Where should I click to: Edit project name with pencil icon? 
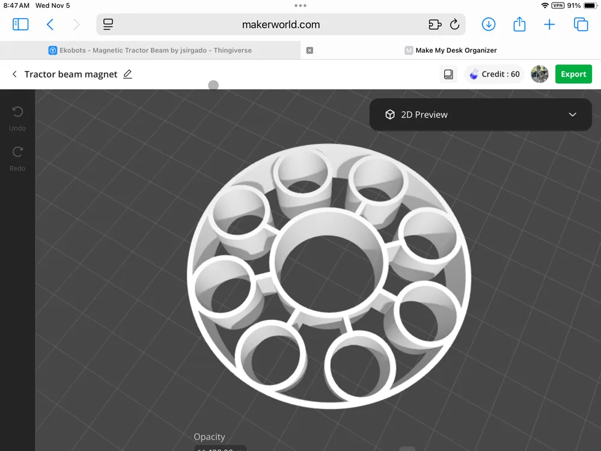(127, 74)
